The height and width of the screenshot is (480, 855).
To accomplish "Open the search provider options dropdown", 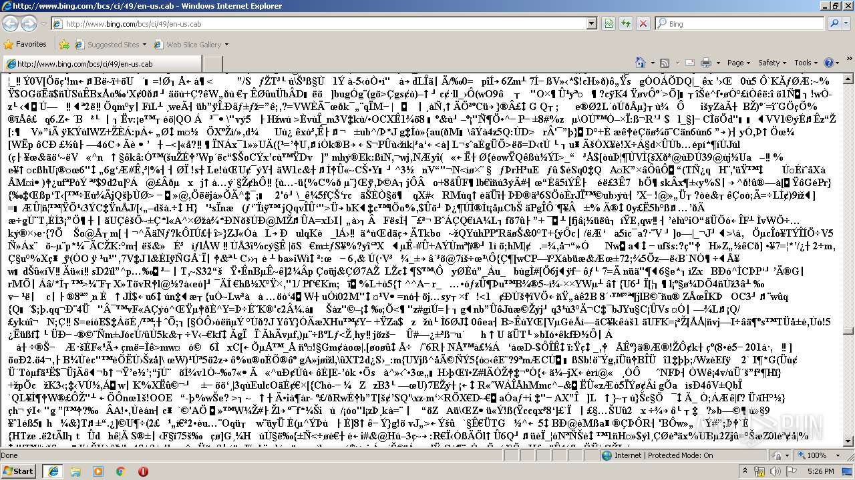I will click(847, 24).
